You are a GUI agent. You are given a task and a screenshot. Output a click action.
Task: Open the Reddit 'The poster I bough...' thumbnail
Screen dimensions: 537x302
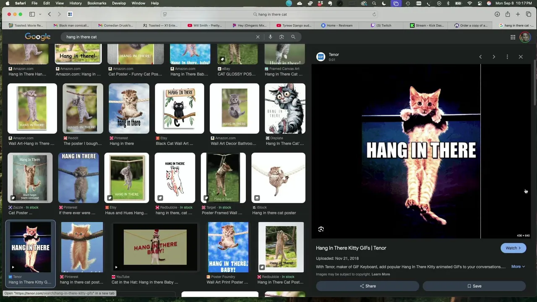click(x=83, y=109)
